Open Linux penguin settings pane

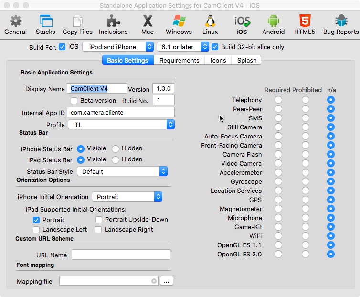click(x=210, y=24)
